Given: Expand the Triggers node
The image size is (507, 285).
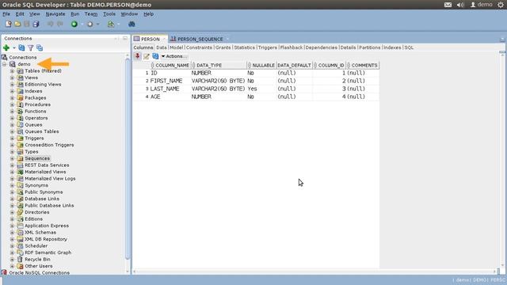Looking at the screenshot, I should [x=13, y=138].
